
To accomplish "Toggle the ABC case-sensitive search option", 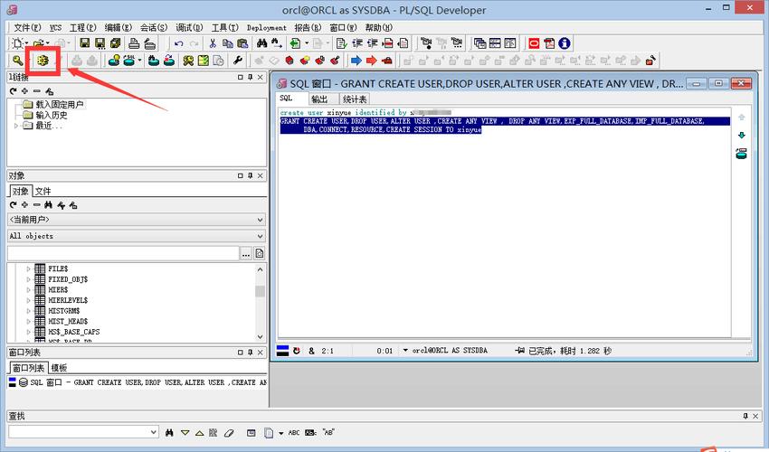I will (x=294, y=433).
